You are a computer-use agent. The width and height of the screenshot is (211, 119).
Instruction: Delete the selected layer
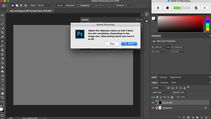coord(206,118)
